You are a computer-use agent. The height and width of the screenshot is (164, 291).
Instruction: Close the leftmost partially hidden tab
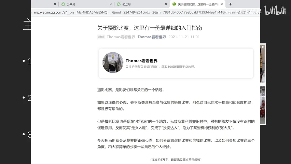coord(55,4)
